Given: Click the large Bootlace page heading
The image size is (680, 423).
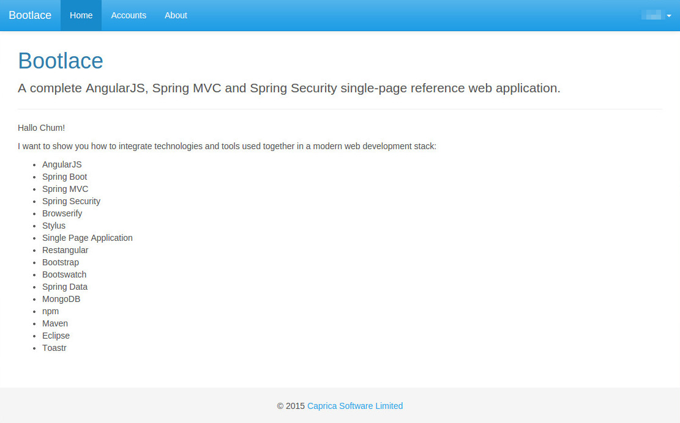Looking at the screenshot, I should tap(60, 61).
